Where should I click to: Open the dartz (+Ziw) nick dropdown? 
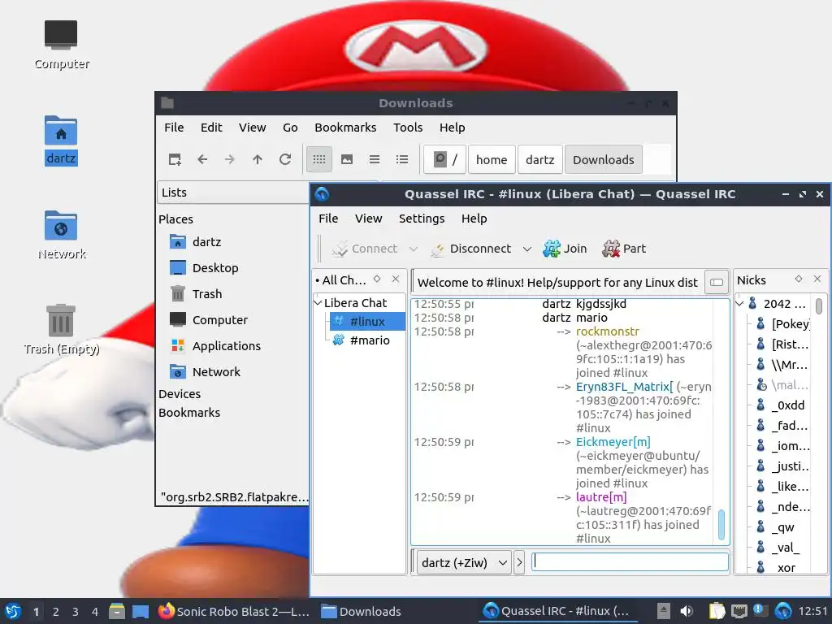pos(463,562)
